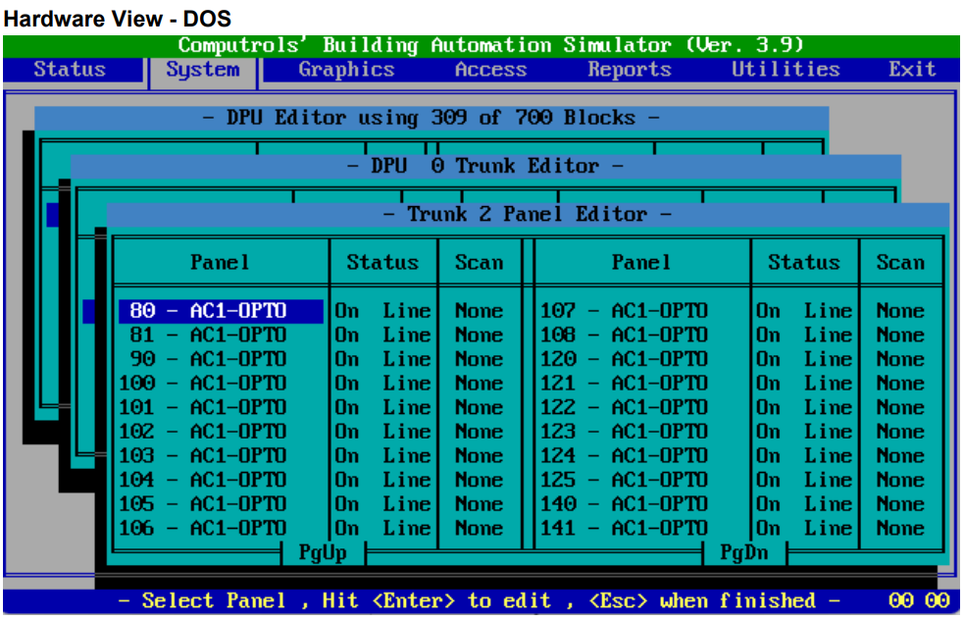965x621 pixels.
Task: Open the Status menu
Action: coord(71,69)
